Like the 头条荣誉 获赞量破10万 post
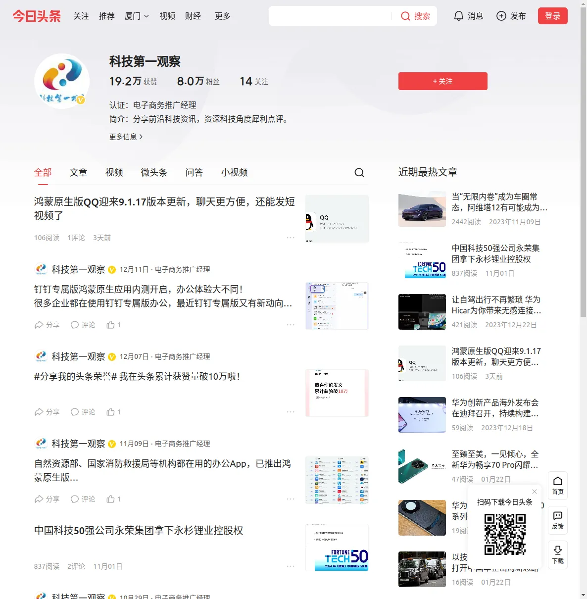This screenshot has width=587, height=599. tap(114, 412)
